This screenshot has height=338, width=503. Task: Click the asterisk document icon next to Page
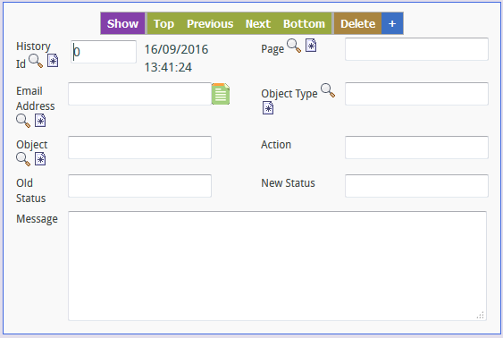coord(311,46)
